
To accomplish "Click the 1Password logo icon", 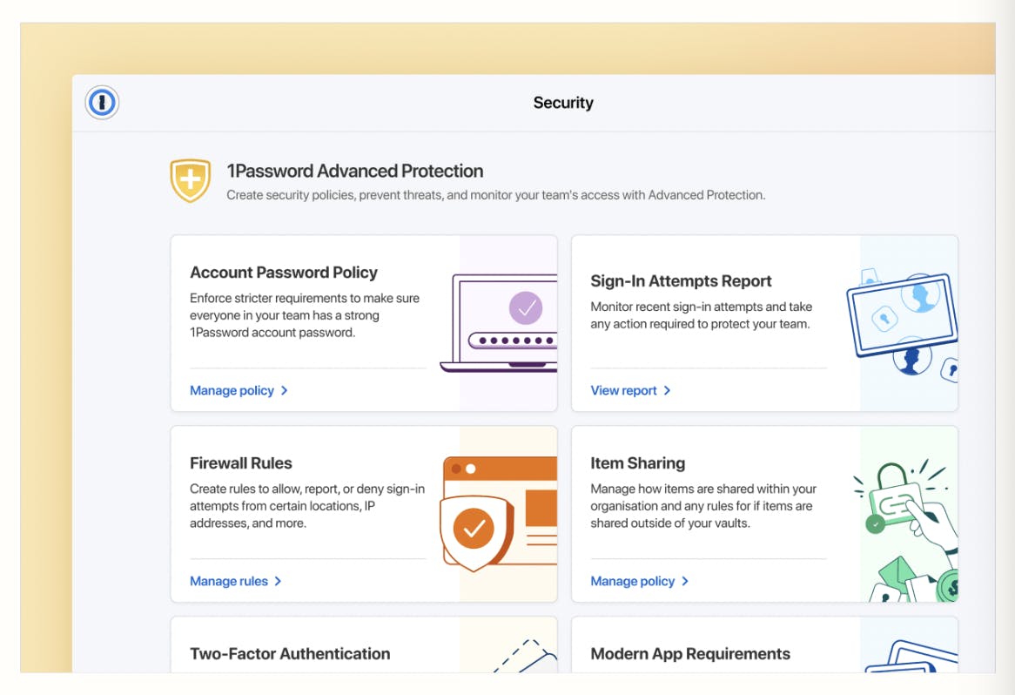I will point(102,103).
